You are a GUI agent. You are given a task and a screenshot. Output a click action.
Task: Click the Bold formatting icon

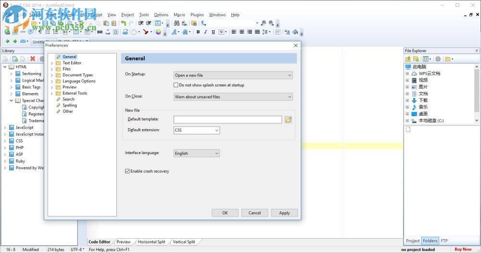[198, 32]
